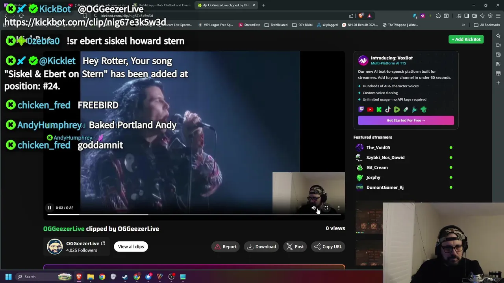Open the browser extensions puzzle icon
Screen dimensions: 504x283
point(438,16)
